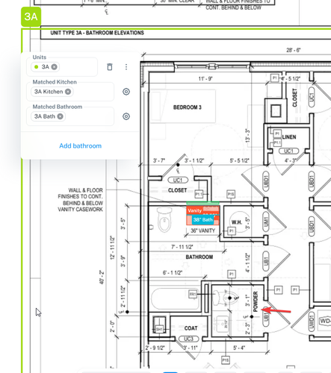Viewport: 331px width, 373px height.
Task: Delete the 3A unit entry with the trash icon
Action: pyautogui.click(x=110, y=67)
